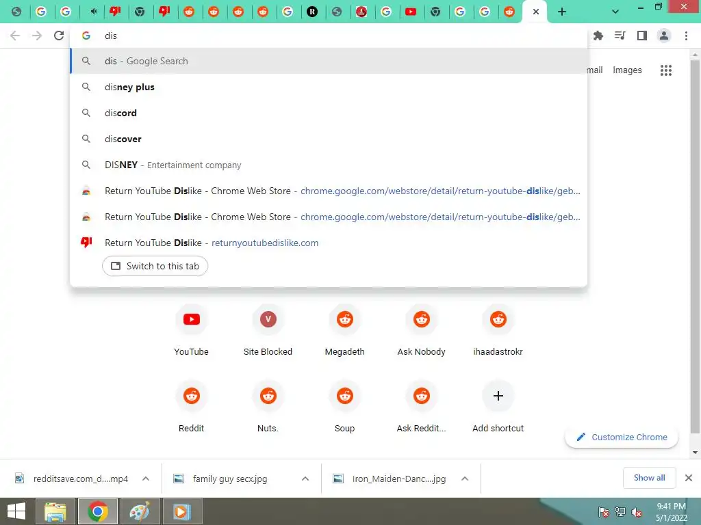Open the Images link

(627, 70)
